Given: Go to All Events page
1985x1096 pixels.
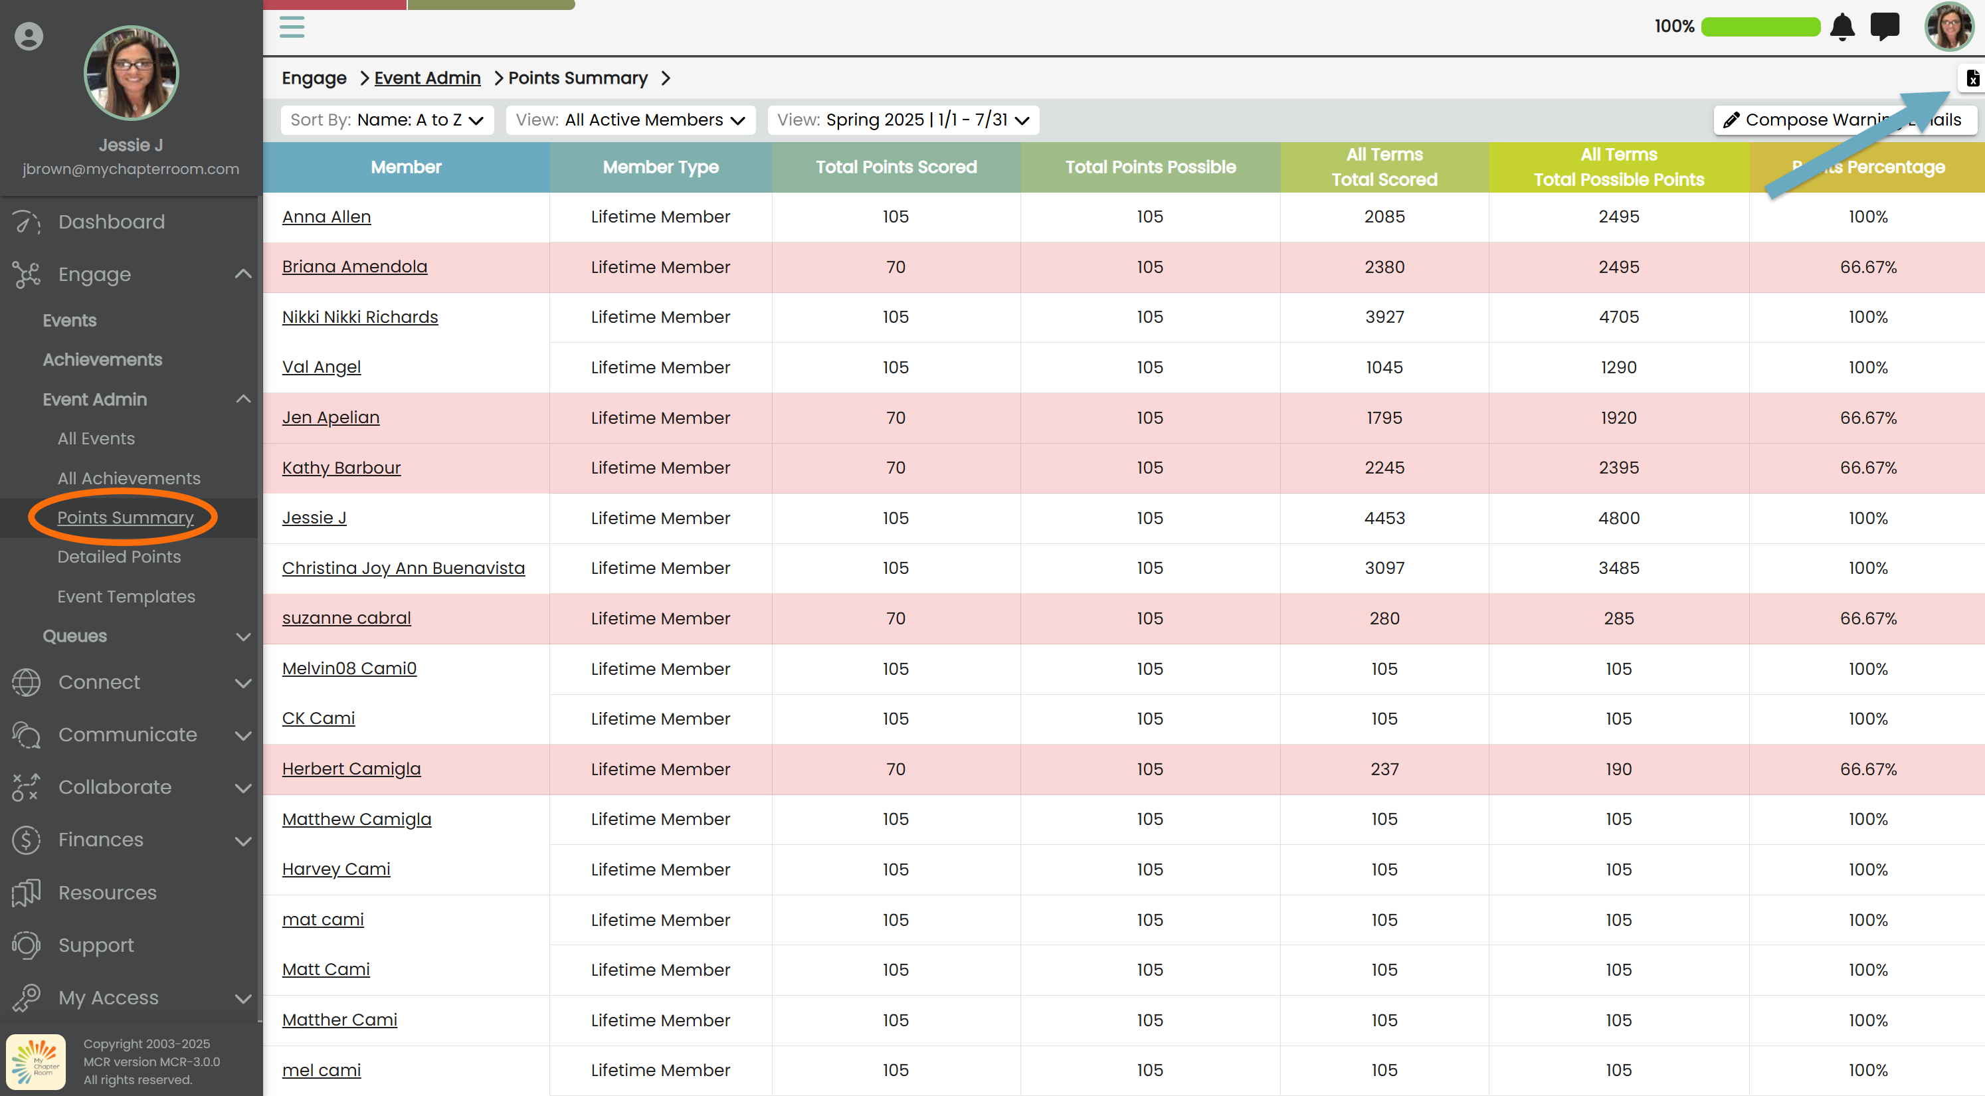Looking at the screenshot, I should coord(96,438).
